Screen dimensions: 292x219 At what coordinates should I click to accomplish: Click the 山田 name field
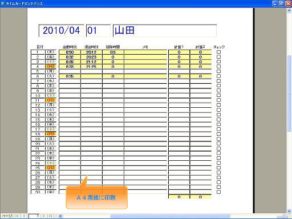tap(165, 31)
